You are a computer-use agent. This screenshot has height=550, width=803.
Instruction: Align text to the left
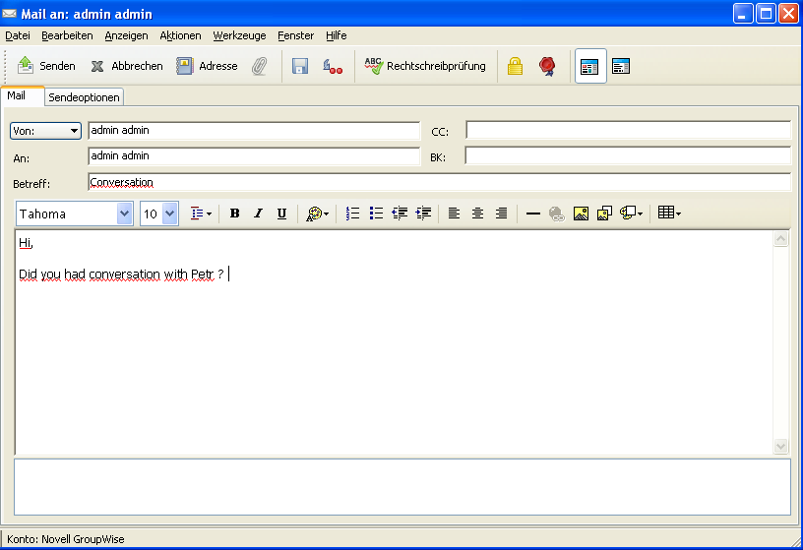[454, 214]
